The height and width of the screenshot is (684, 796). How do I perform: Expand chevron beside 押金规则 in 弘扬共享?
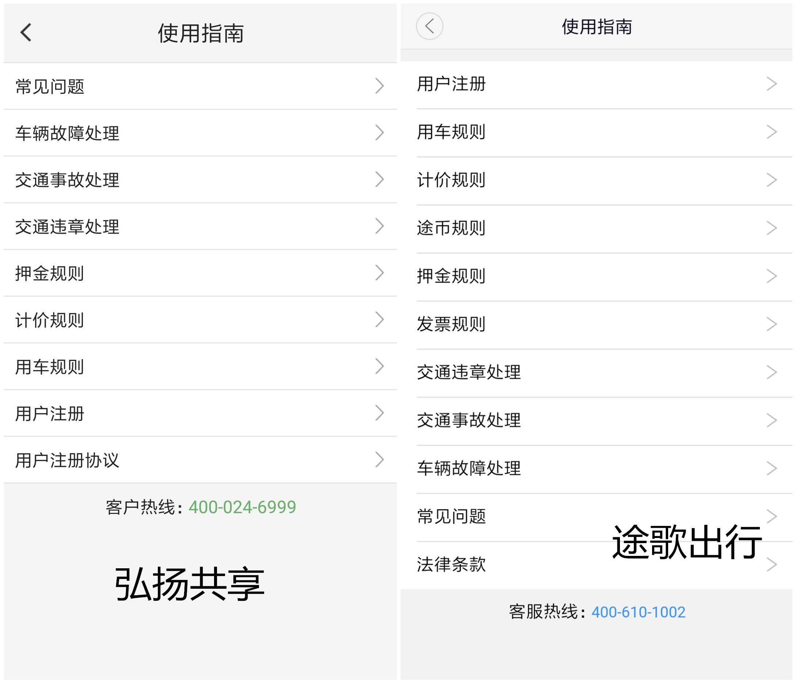click(380, 273)
